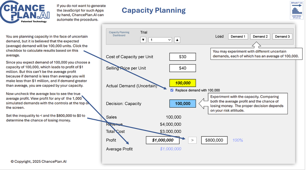The width and height of the screenshot is (306, 170).
Task: Click the ChancePlan.AI logo
Action: [25, 12]
